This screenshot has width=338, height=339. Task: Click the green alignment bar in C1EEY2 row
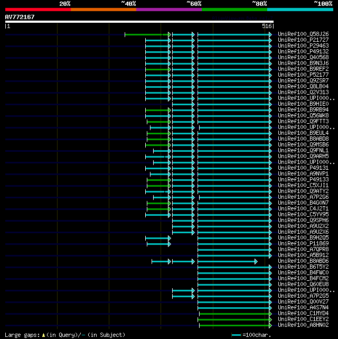[x=234, y=319]
